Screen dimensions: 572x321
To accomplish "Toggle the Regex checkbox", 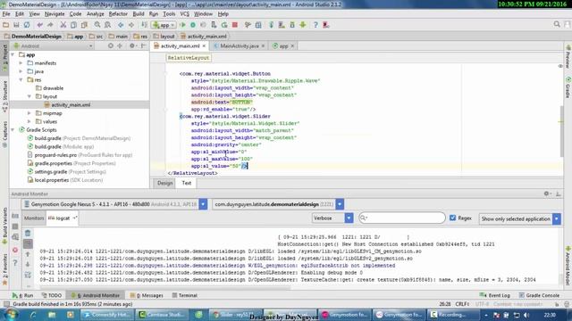I will pos(453,218).
